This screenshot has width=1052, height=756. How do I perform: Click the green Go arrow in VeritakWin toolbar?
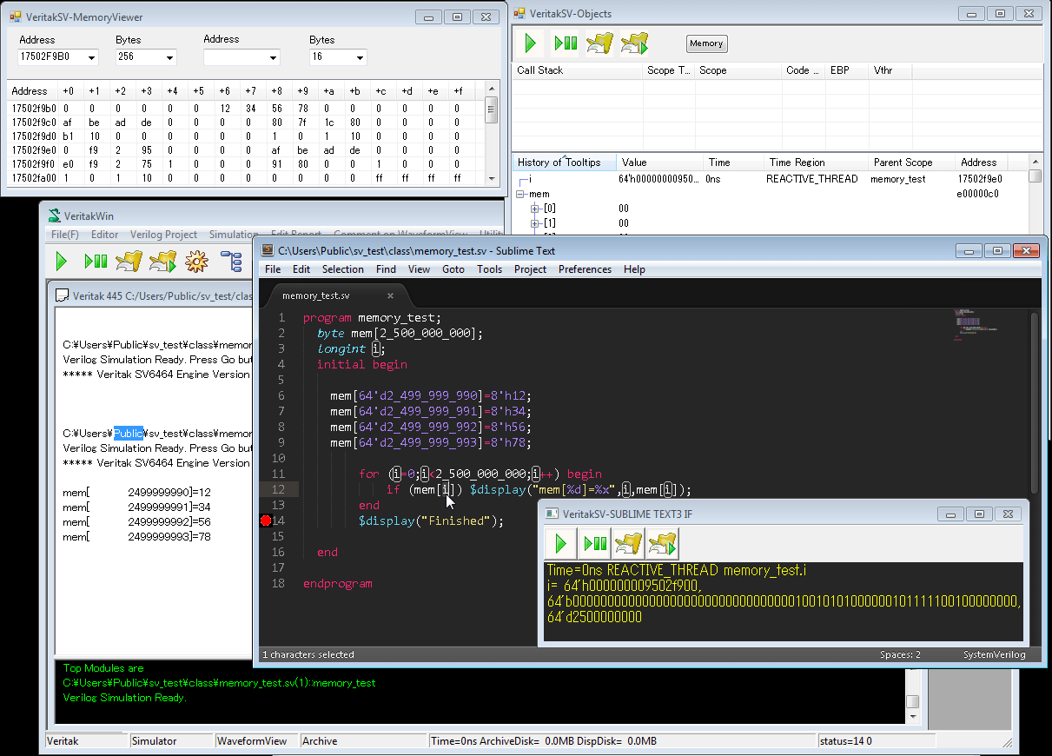pos(61,261)
